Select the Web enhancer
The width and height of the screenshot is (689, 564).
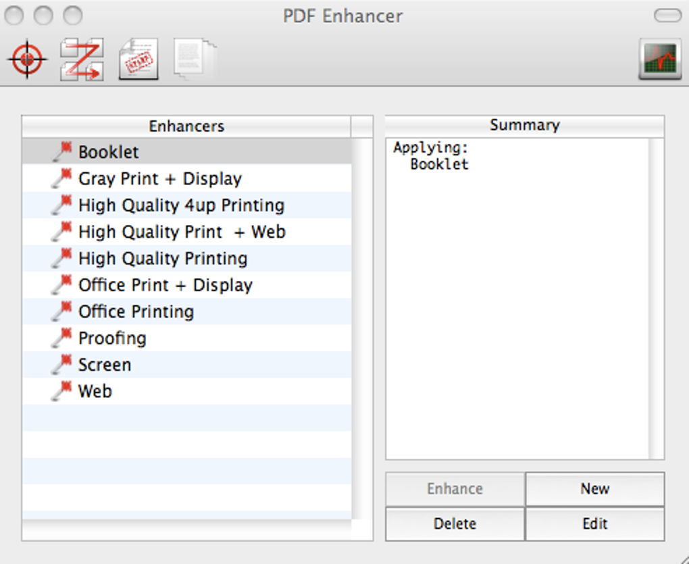pyautogui.click(x=186, y=391)
